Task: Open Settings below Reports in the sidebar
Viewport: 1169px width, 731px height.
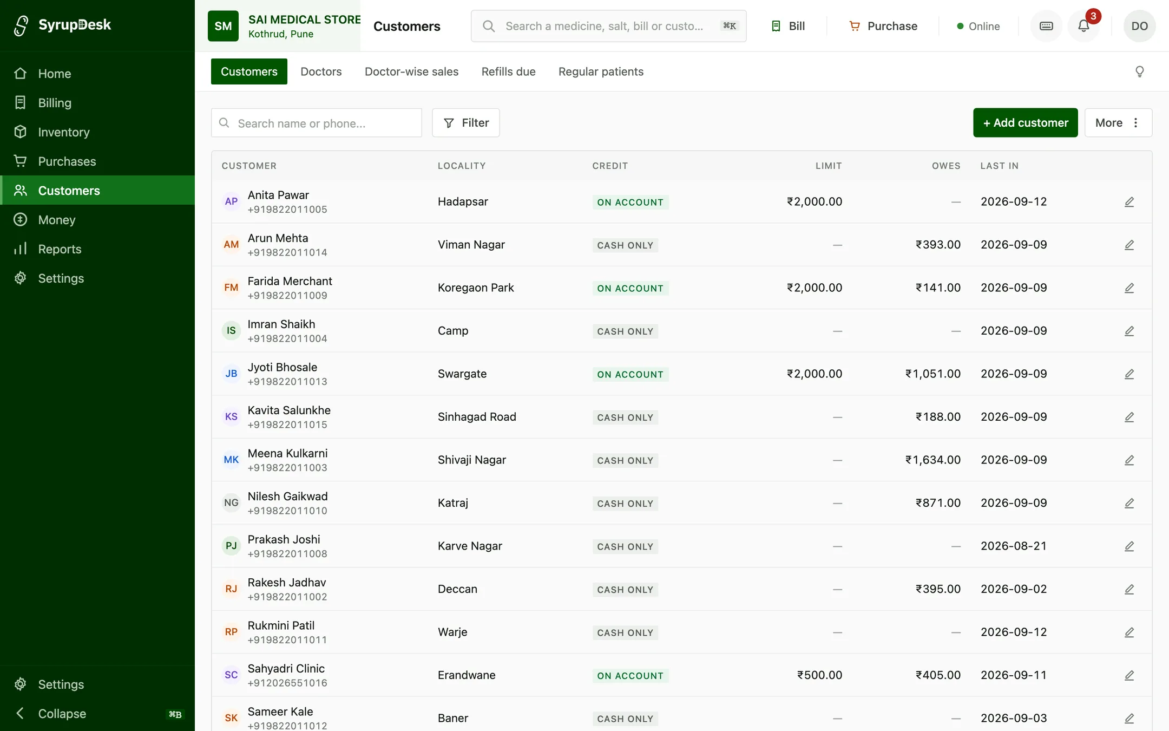Action: pos(97,278)
